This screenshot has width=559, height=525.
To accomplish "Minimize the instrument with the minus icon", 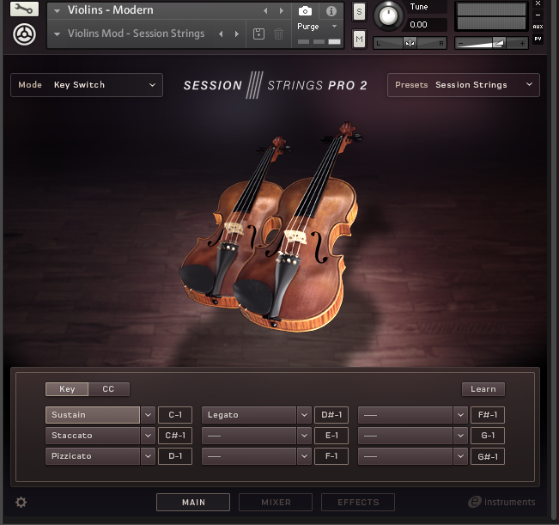I will click(538, 15).
